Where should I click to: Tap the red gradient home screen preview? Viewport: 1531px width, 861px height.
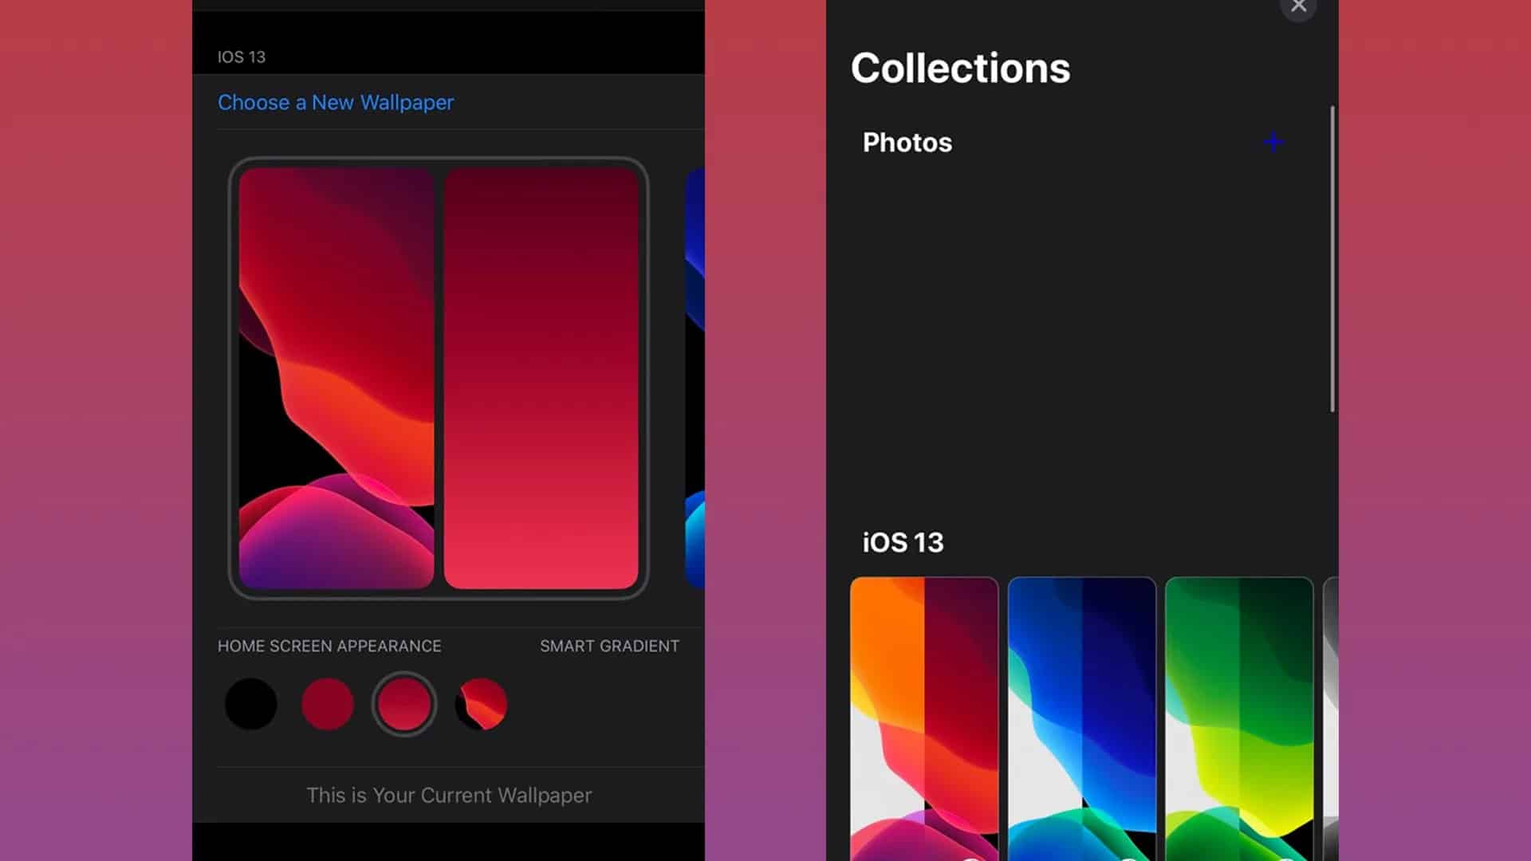(541, 378)
